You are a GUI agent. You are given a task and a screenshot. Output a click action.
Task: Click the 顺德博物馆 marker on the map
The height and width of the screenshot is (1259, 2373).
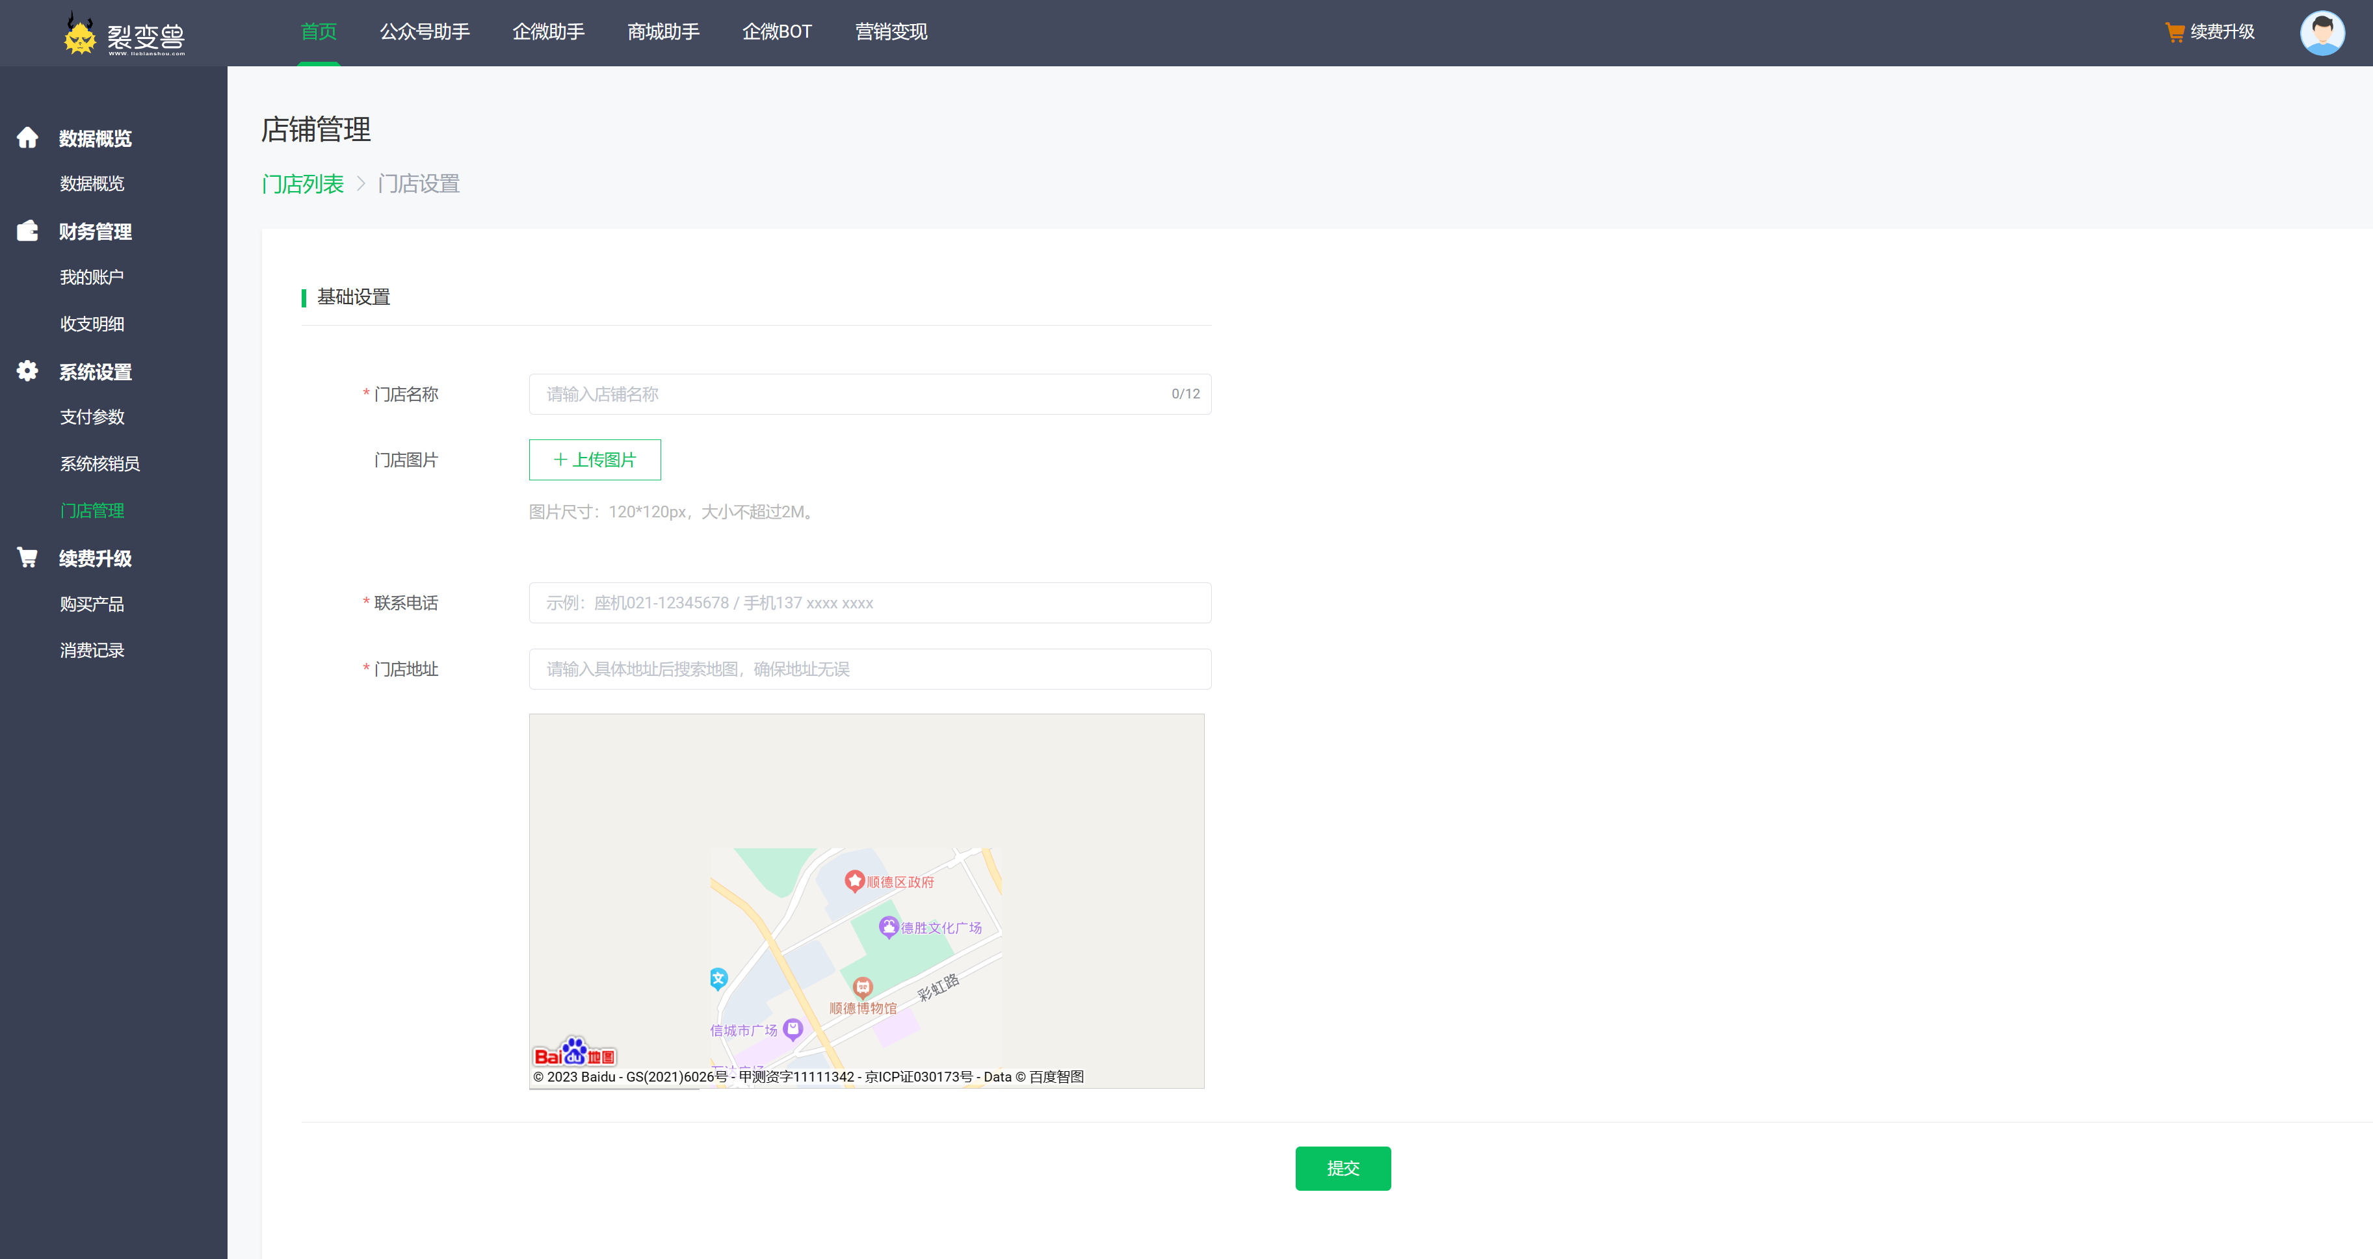862,988
